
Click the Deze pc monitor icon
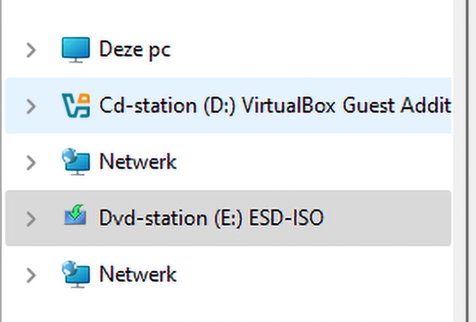pos(76,49)
